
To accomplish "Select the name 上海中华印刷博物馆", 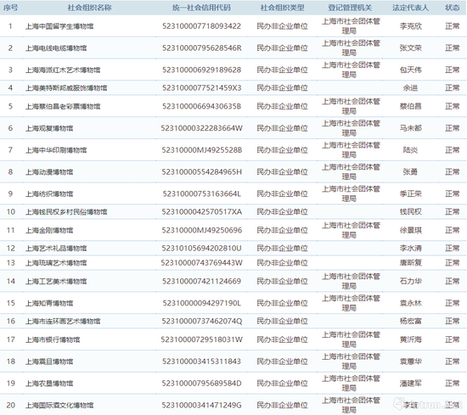I will (x=56, y=150).
